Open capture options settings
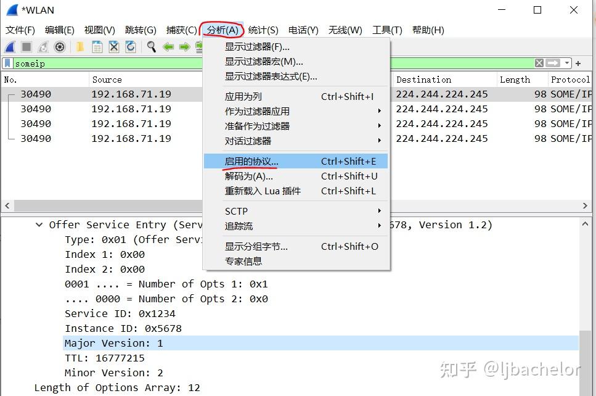This screenshot has height=396, width=596. pyautogui.click(x=60, y=47)
